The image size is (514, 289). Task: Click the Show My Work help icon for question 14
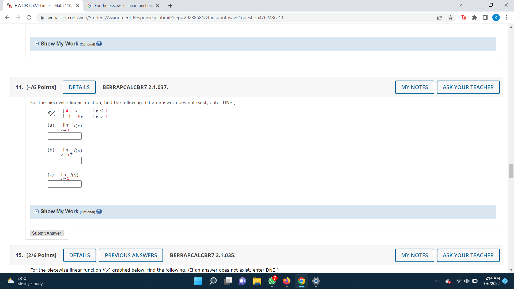click(x=99, y=212)
